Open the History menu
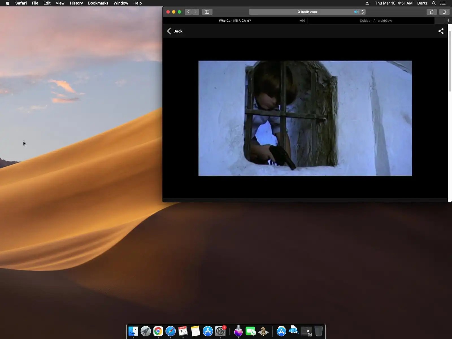452x339 pixels. tap(76, 3)
